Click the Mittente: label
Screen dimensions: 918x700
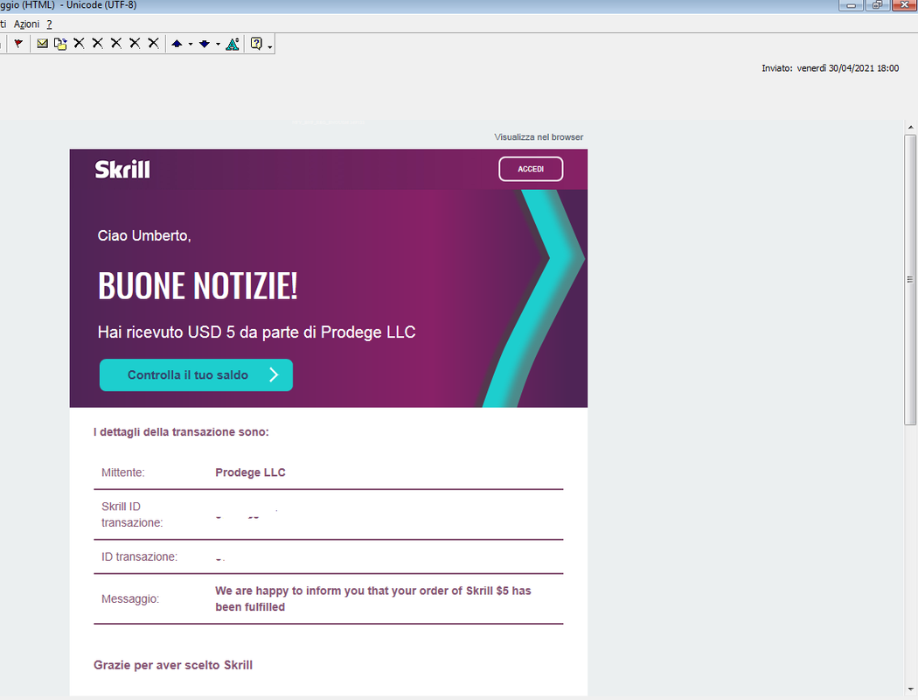pyautogui.click(x=123, y=472)
